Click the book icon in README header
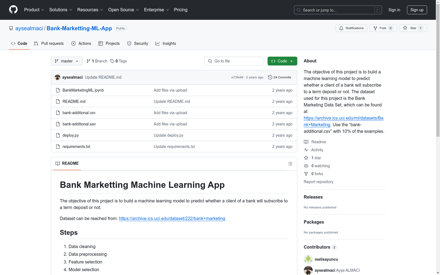Viewport: 440px width, 275px height. pos(58,163)
